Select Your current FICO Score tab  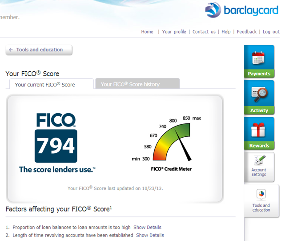(x=52, y=84)
